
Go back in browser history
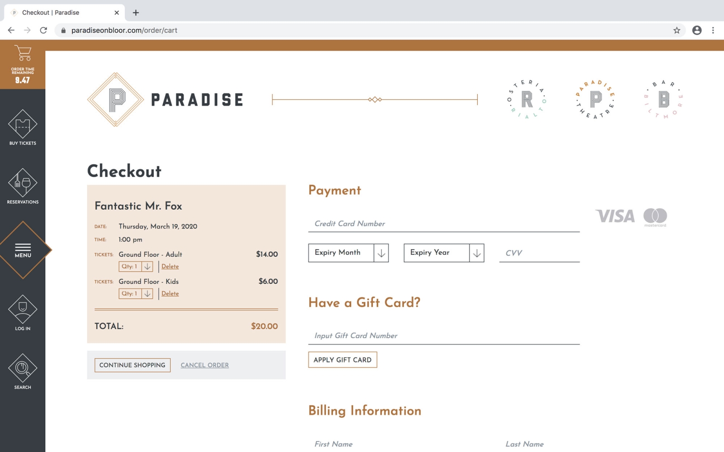11,30
